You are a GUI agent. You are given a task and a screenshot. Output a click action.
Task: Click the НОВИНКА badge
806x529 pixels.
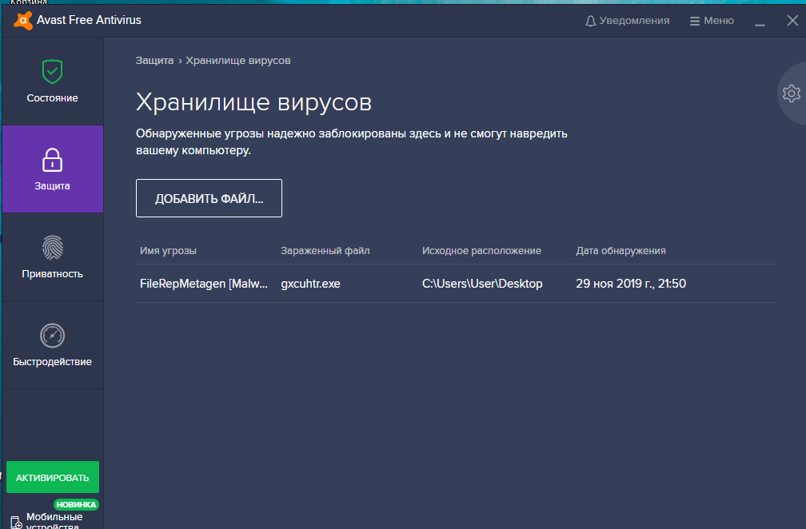[x=76, y=504]
